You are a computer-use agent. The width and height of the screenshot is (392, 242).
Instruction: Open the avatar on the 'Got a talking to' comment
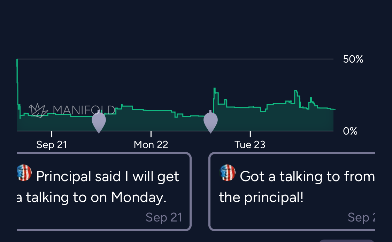(x=228, y=173)
